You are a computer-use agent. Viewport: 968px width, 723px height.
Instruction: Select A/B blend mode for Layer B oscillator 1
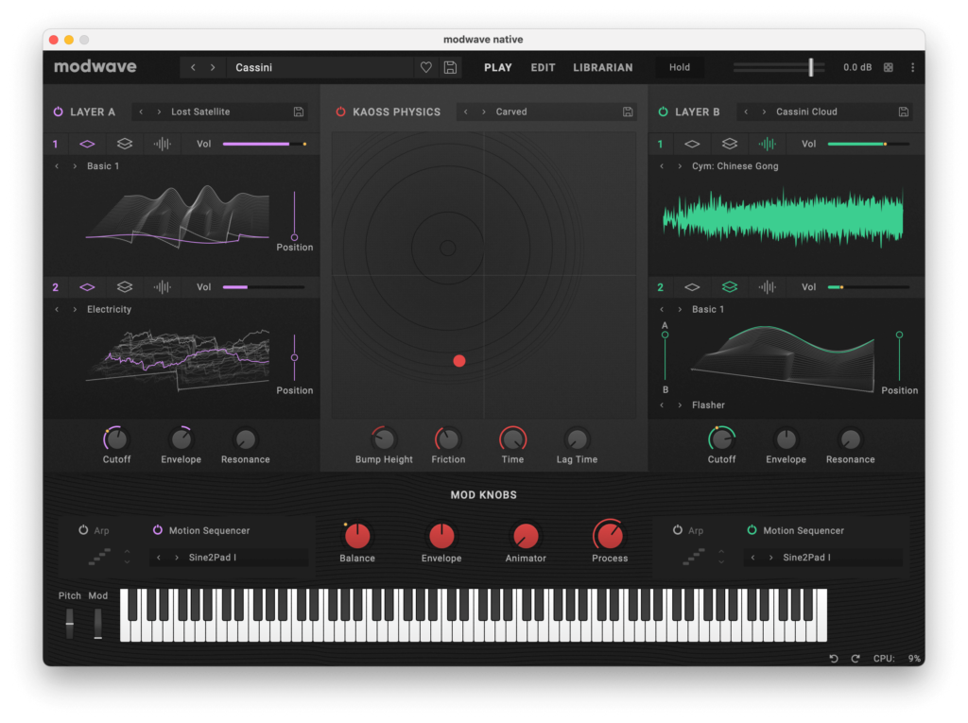coord(730,144)
